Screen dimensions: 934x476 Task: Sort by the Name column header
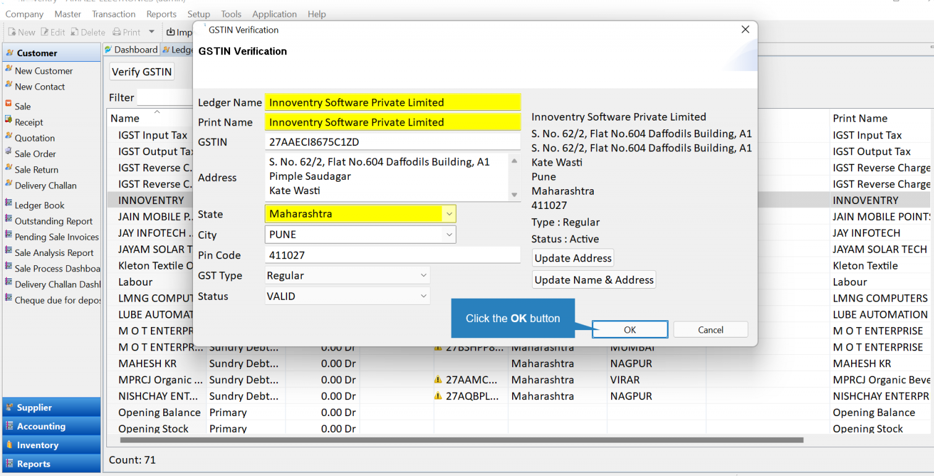(x=156, y=118)
